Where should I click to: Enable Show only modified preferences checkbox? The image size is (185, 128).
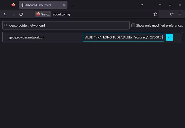133,25
